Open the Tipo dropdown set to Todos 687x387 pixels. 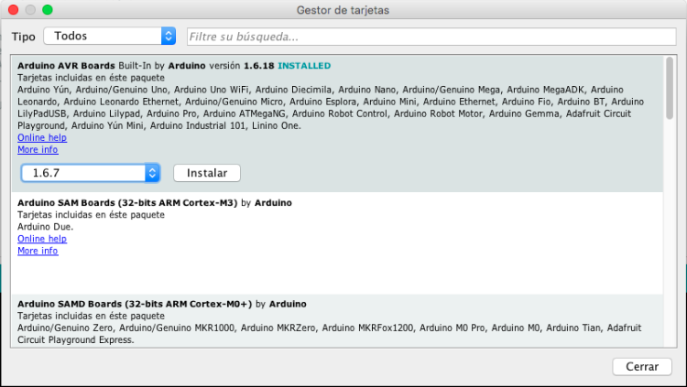pos(110,36)
